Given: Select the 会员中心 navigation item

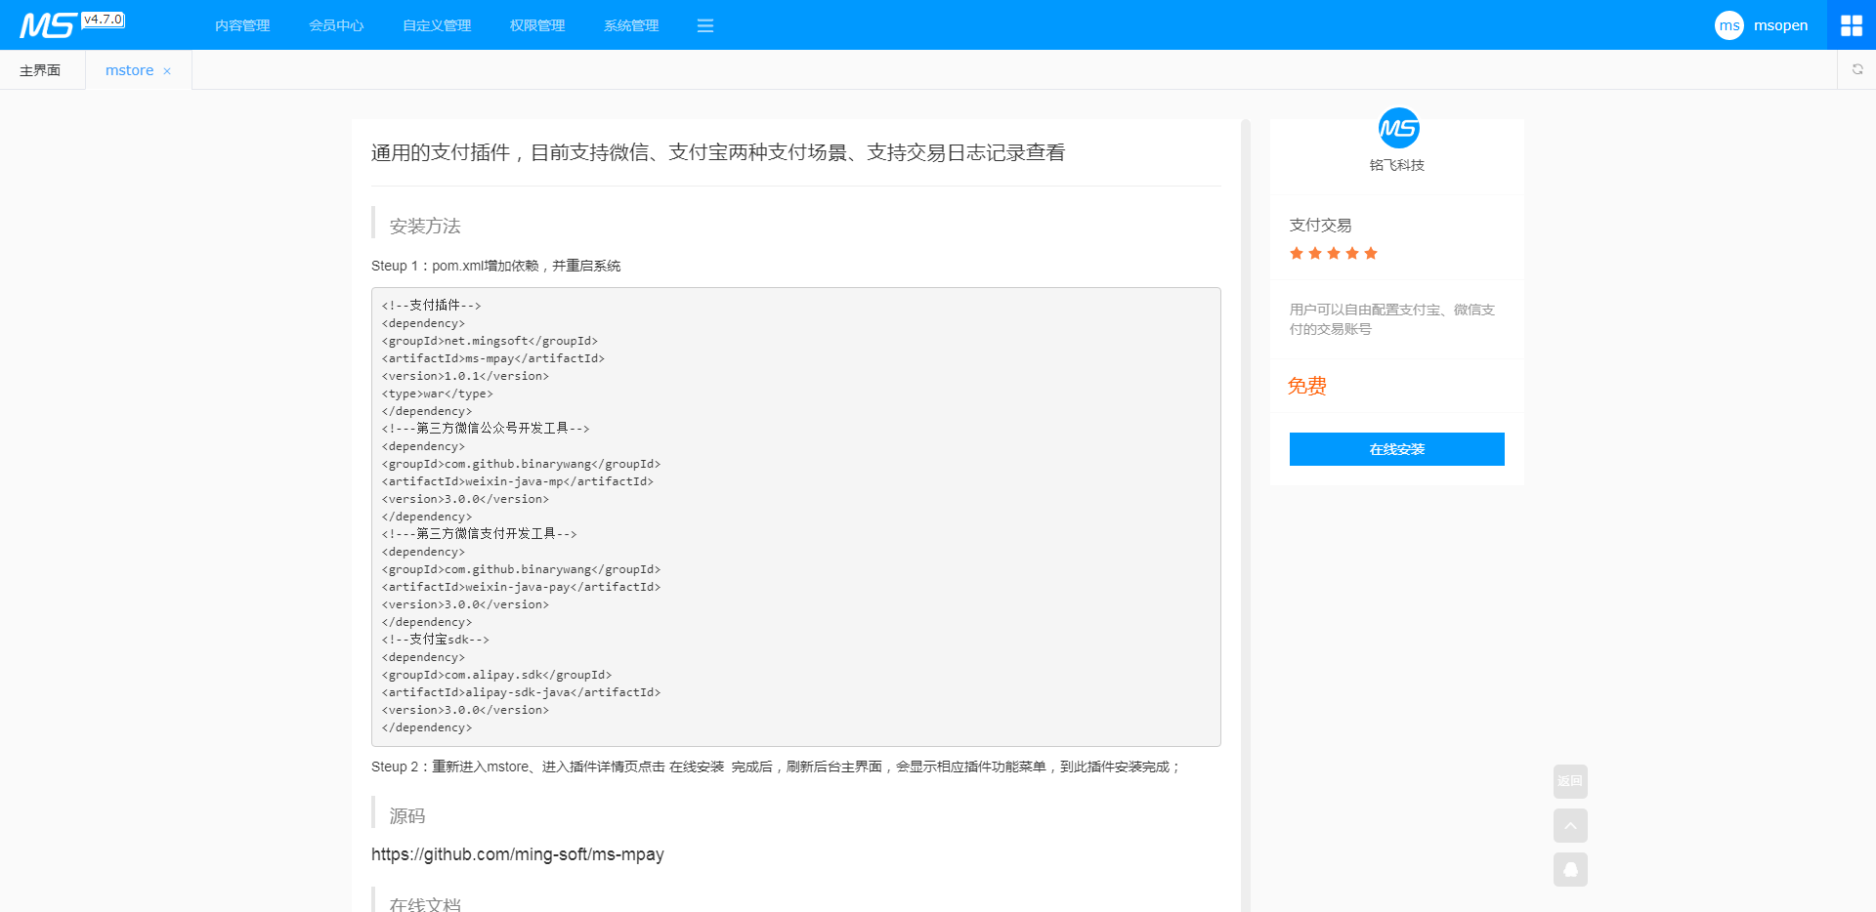Looking at the screenshot, I should click(x=335, y=25).
